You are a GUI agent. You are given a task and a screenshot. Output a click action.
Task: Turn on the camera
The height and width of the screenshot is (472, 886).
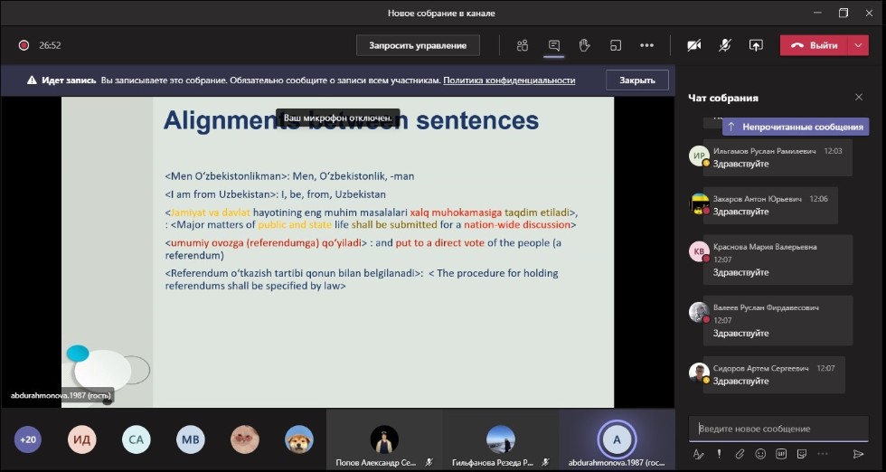pyautogui.click(x=694, y=45)
